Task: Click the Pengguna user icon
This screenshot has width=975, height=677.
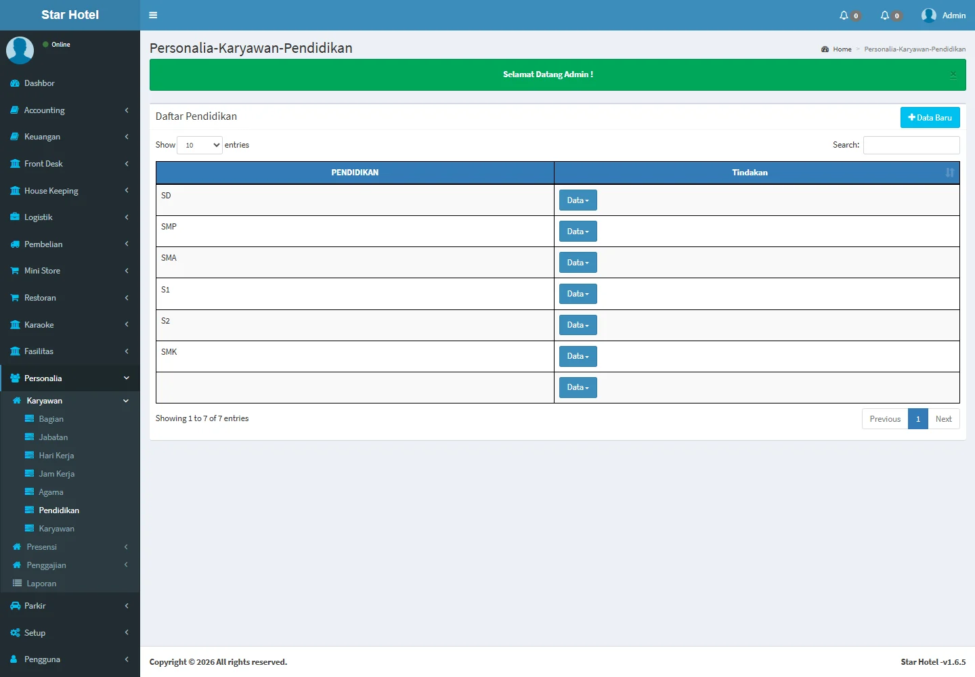Action: [x=14, y=659]
